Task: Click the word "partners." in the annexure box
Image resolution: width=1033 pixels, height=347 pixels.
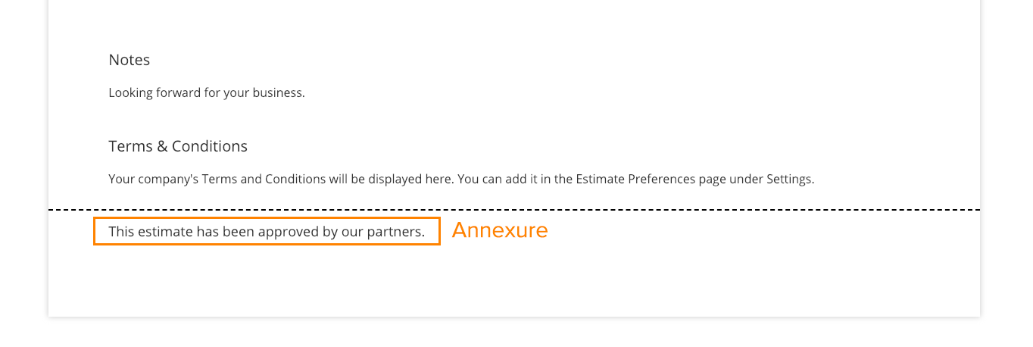Action: point(396,232)
